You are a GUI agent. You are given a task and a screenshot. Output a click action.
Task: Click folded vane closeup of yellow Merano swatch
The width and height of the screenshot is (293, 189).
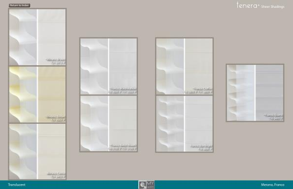23,94
